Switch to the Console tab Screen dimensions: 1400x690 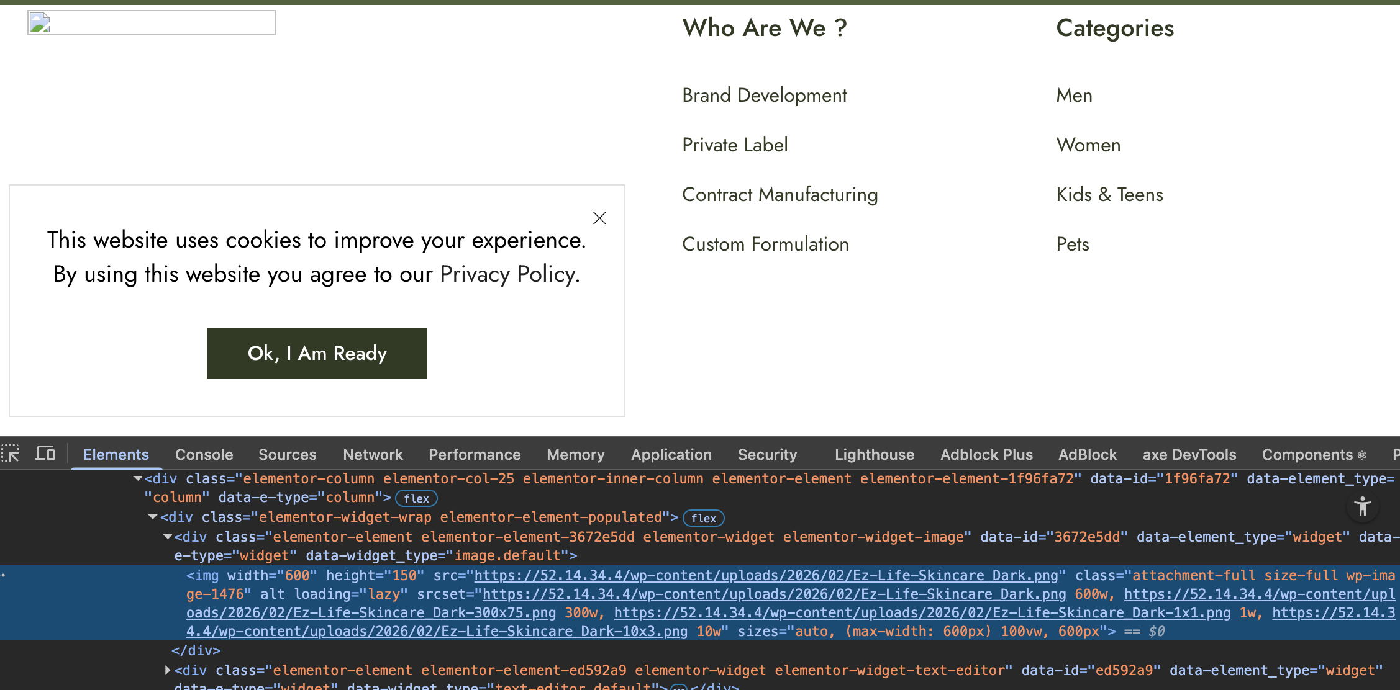click(x=204, y=454)
